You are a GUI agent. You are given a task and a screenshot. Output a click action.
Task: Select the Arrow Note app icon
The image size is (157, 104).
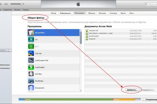(31, 32)
